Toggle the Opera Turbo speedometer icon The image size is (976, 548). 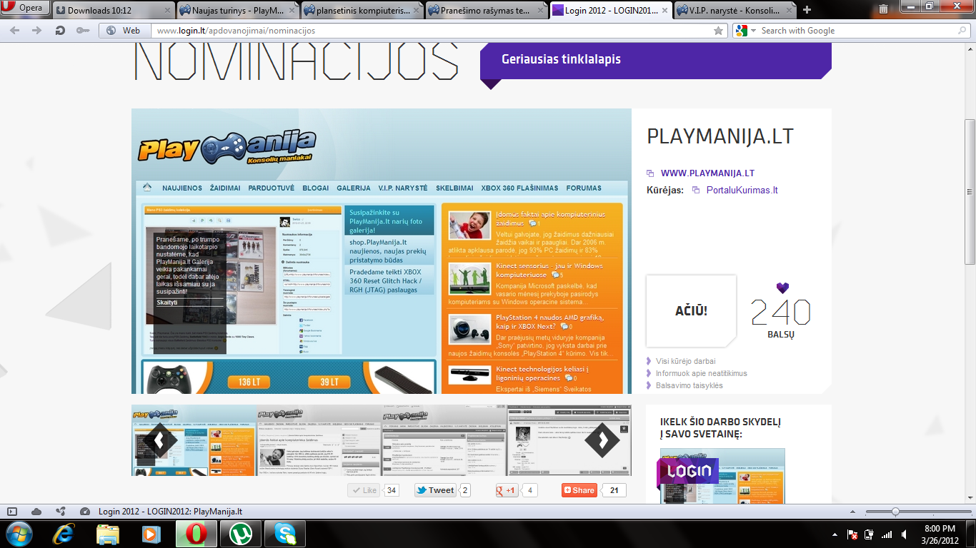(x=84, y=512)
